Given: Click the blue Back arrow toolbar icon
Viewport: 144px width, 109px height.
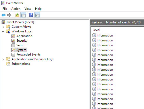Looking at the screenshot, I should tap(3, 15).
